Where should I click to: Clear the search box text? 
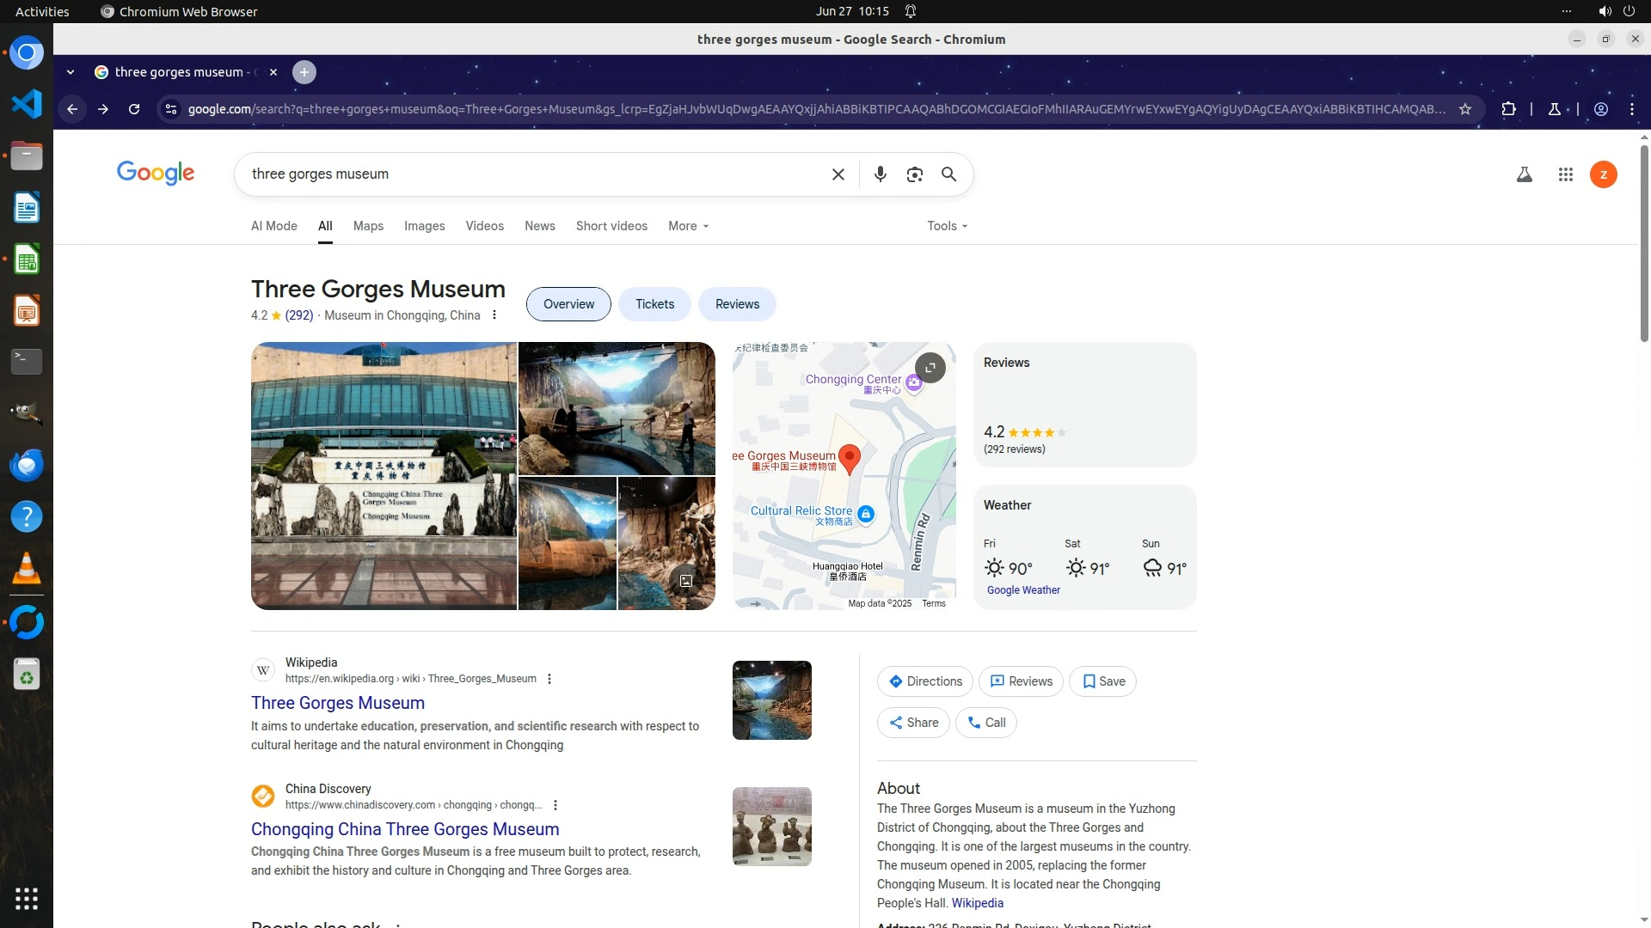point(838,174)
